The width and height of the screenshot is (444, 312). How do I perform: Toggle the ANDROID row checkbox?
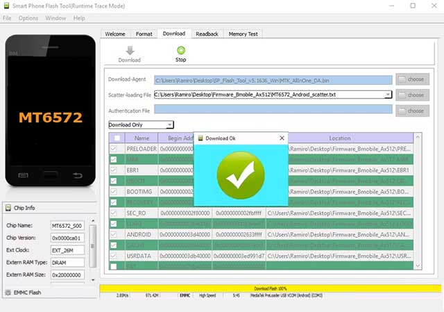coord(114,235)
